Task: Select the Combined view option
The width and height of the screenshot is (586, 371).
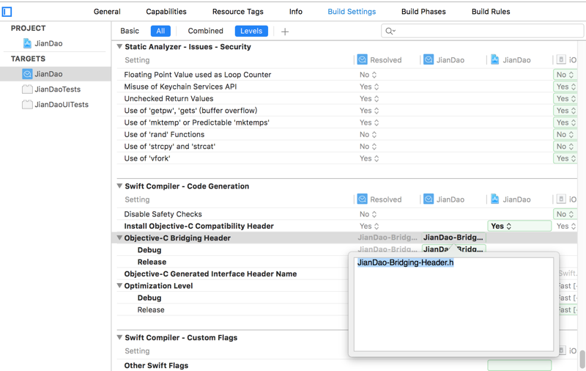Action: 205,32
